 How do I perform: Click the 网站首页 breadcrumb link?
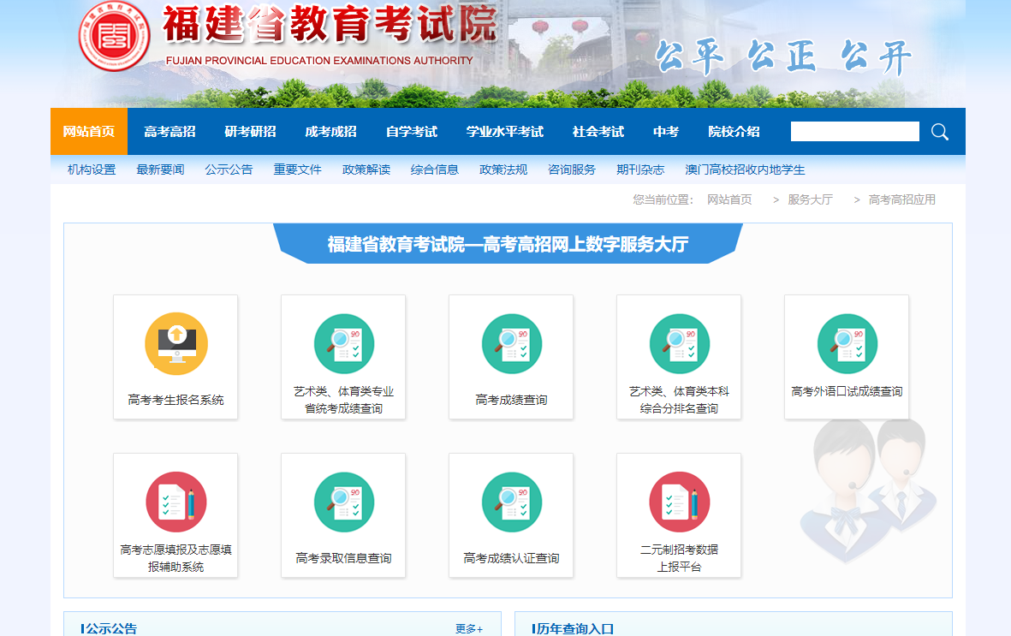click(729, 200)
